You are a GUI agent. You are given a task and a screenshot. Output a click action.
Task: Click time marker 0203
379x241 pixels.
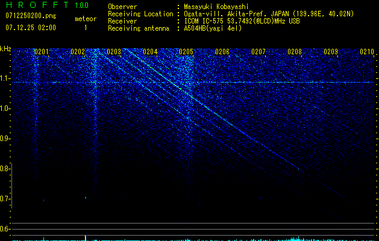coord(114,52)
